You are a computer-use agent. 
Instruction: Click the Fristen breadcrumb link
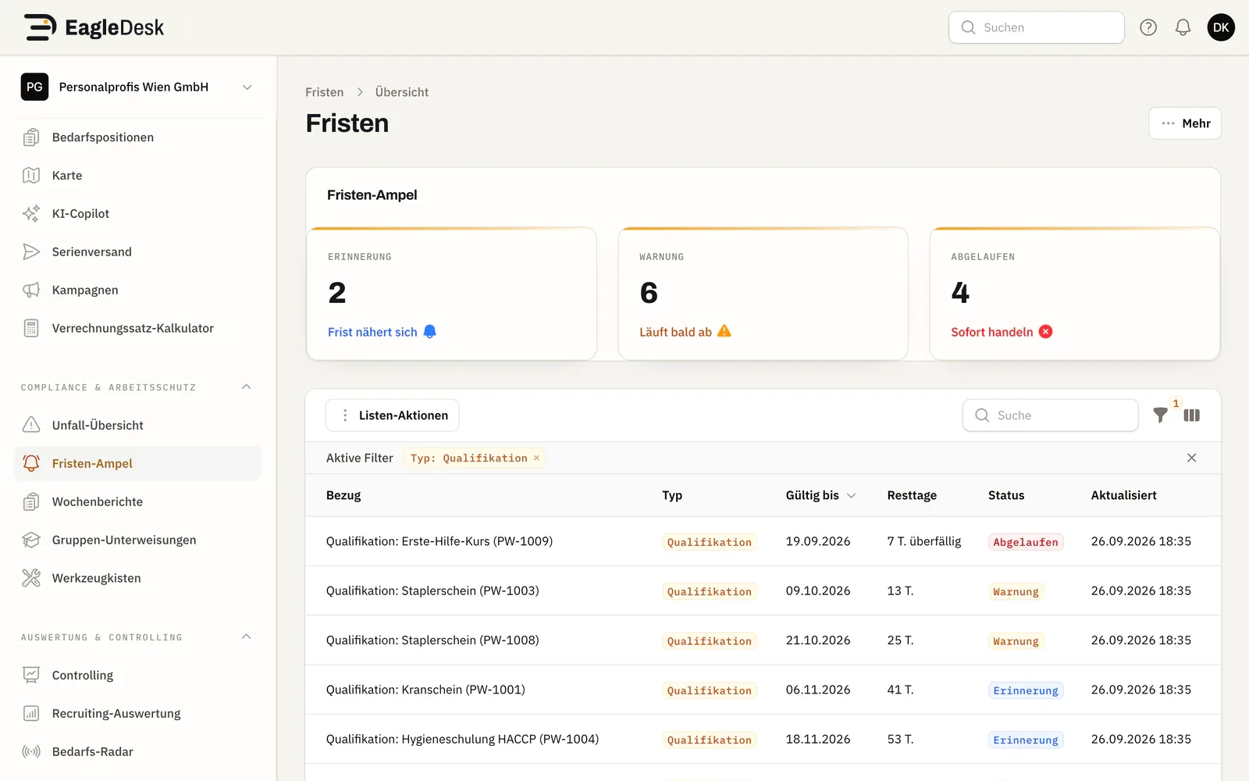point(325,92)
